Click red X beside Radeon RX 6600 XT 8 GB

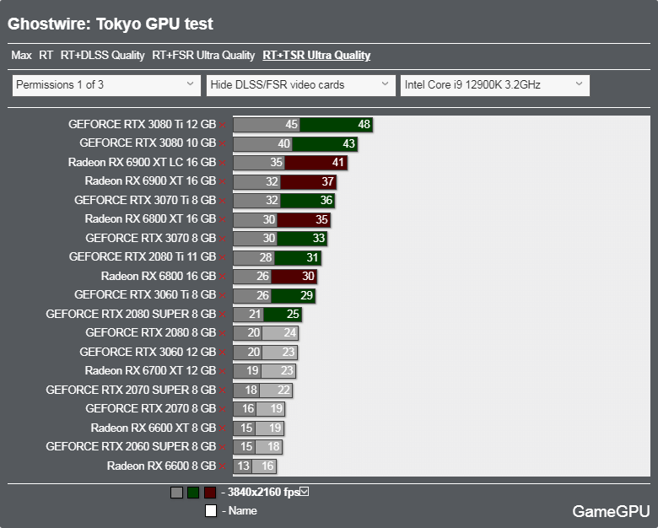pos(223,428)
